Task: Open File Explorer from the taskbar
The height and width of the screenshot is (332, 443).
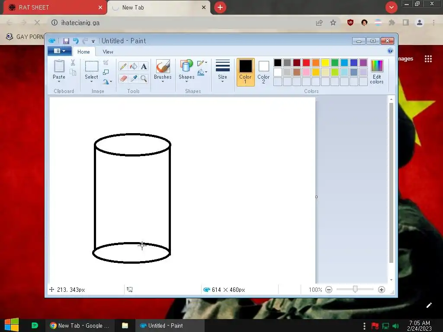Action: click(x=125, y=326)
